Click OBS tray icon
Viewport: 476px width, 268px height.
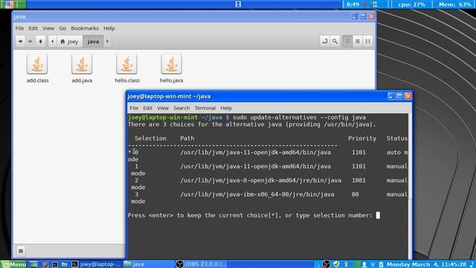(327, 264)
